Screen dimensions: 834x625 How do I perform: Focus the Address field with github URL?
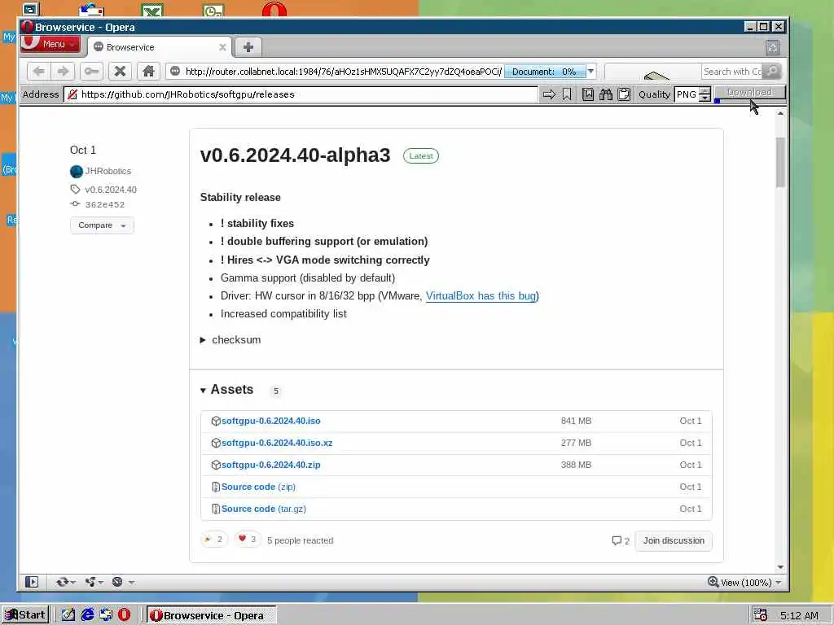tap(301, 94)
